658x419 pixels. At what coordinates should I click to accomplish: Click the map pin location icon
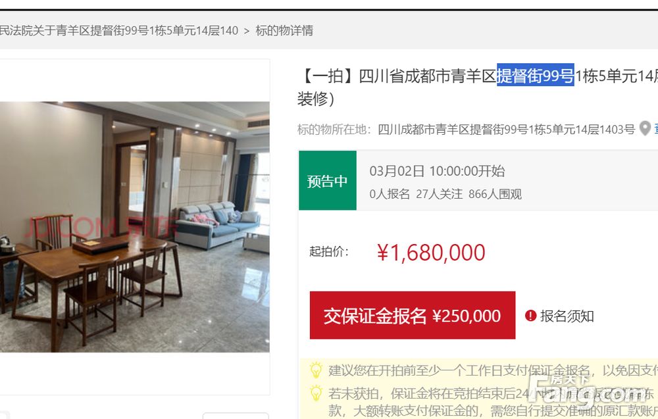(x=645, y=129)
